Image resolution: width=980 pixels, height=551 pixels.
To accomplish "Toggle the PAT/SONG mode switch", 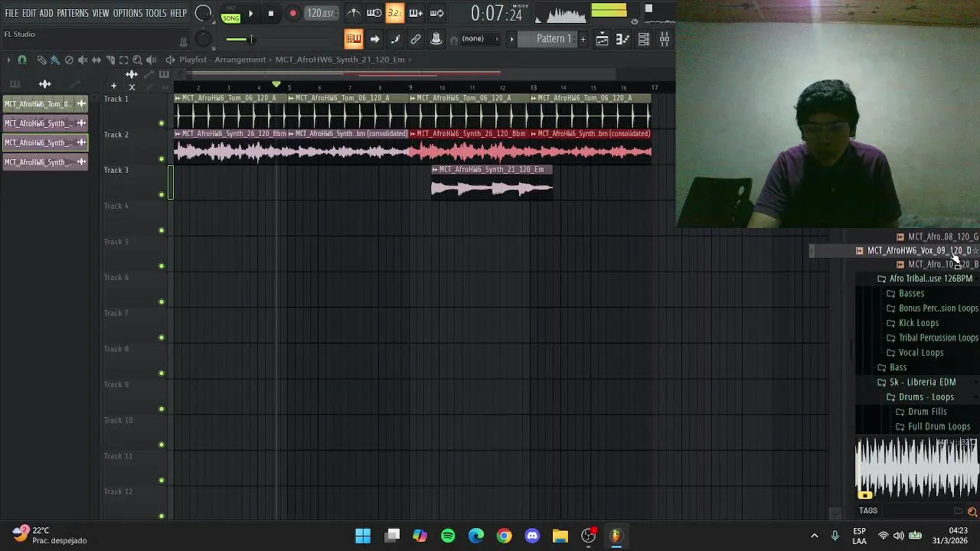I will 230,15.
